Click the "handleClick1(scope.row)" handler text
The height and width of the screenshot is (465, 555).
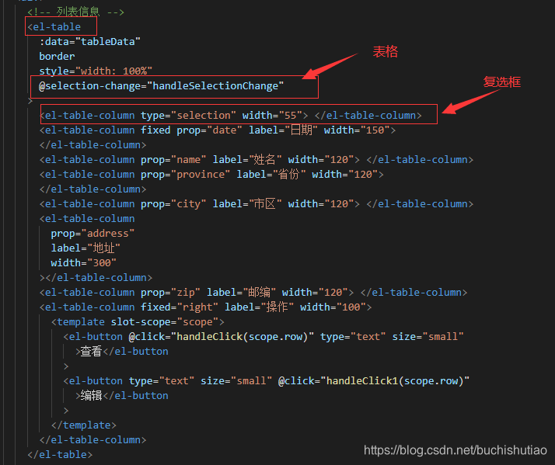(x=396, y=381)
